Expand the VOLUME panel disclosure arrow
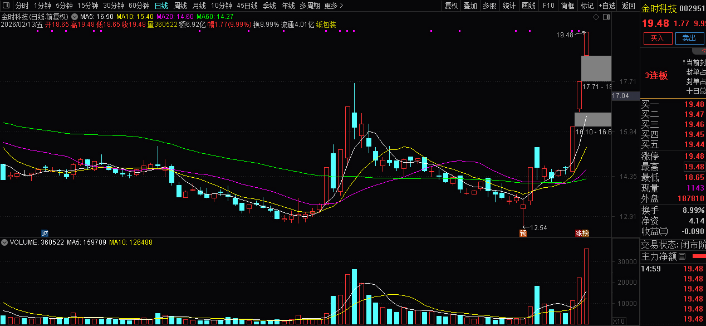The width and height of the screenshot is (706, 326). [4, 242]
